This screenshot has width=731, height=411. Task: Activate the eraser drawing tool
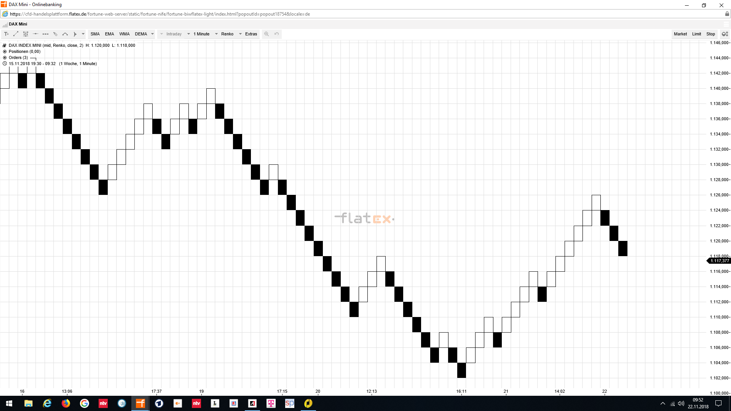pos(55,34)
